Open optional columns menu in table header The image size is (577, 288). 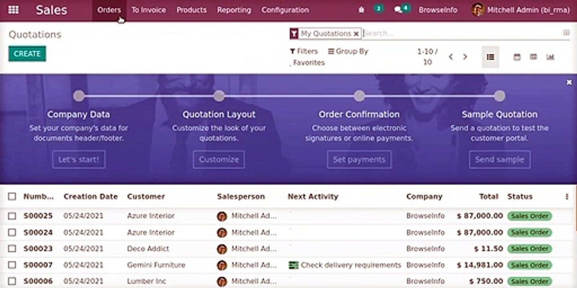tap(567, 196)
